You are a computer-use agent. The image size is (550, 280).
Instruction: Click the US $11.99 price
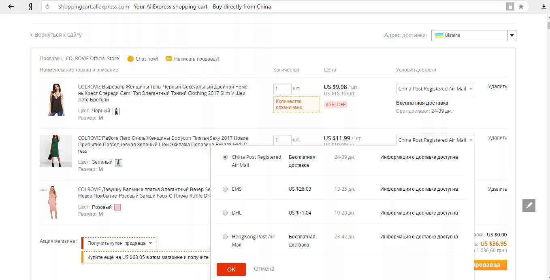pos(337,138)
